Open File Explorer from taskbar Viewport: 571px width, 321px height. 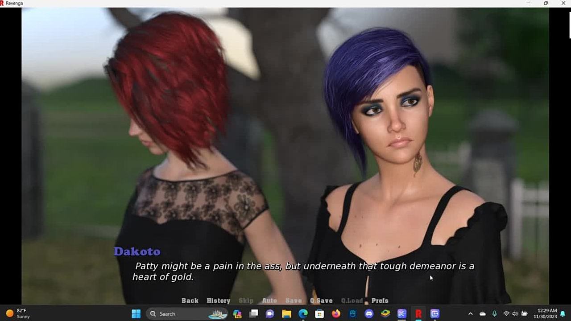pyautogui.click(x=286, y=314)
